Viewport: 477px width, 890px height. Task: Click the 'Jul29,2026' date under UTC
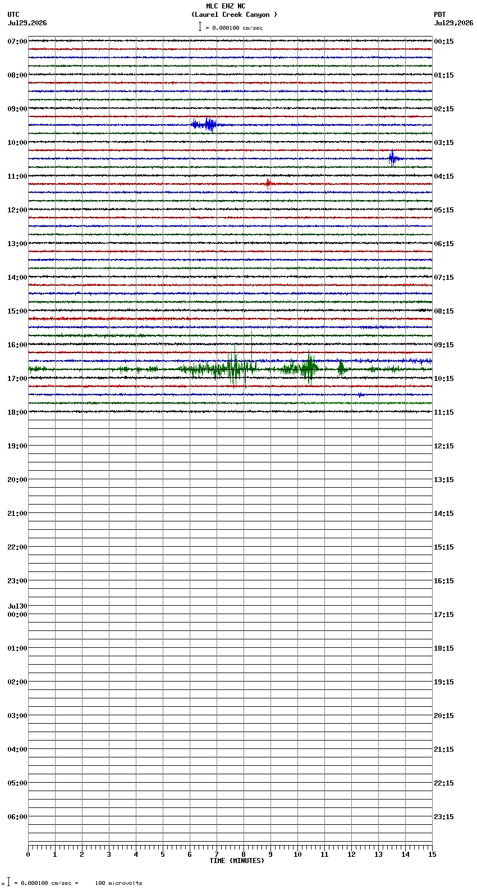[27, 23]
